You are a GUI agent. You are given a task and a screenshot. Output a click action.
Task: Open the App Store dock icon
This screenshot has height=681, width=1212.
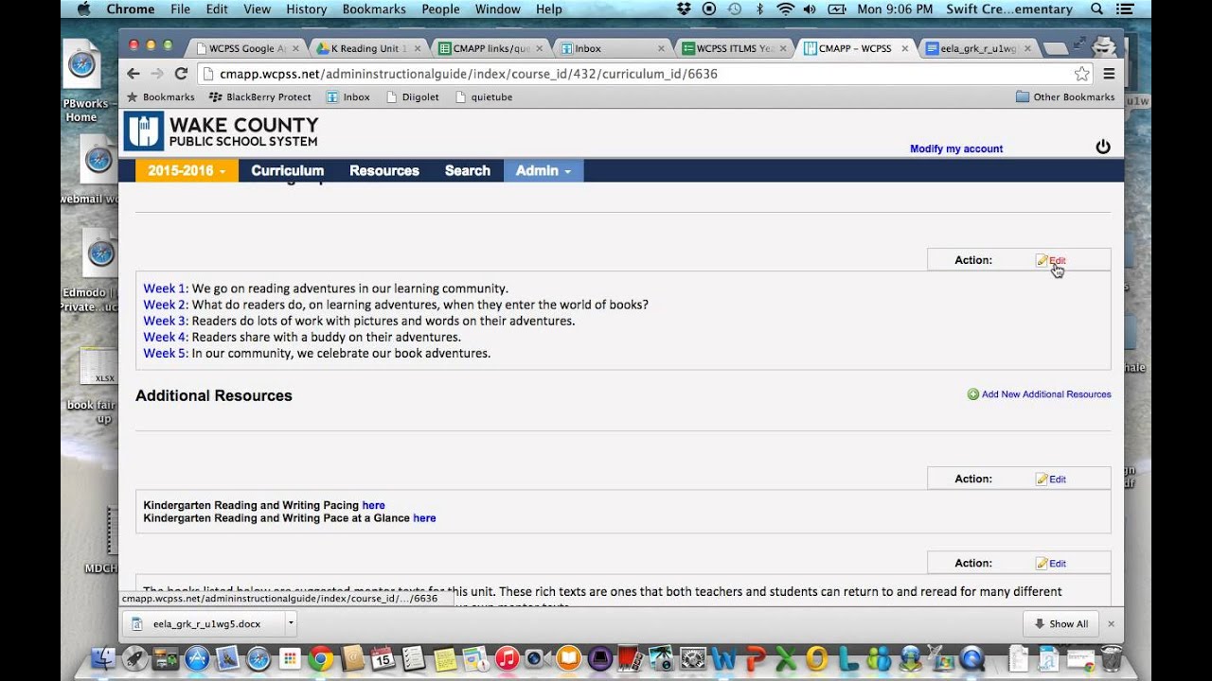(197, 658)
